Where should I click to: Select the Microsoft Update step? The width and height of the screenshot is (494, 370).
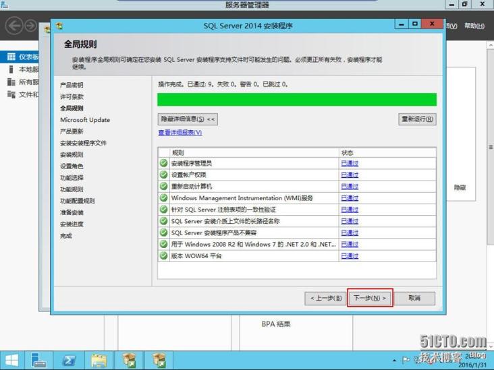click(85, 120)
